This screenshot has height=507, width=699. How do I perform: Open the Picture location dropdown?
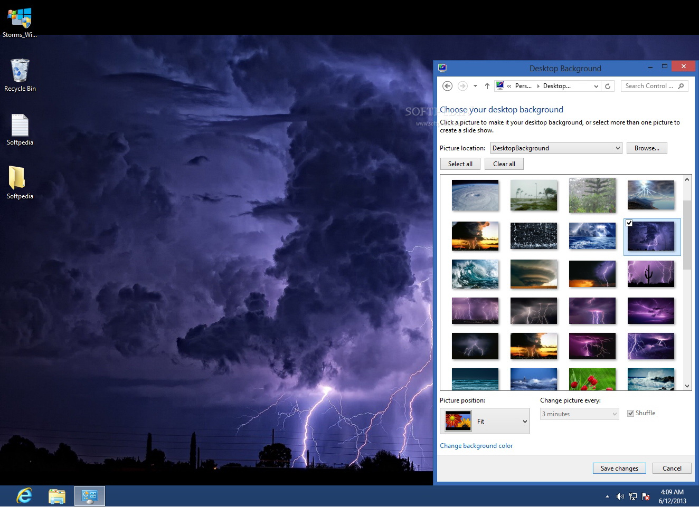(x=556, y=148)
